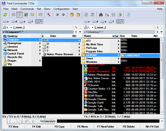This screenshot has width=166, height=131.
Task: Click the F7 NewFolder button
Action: click(106, 127)
